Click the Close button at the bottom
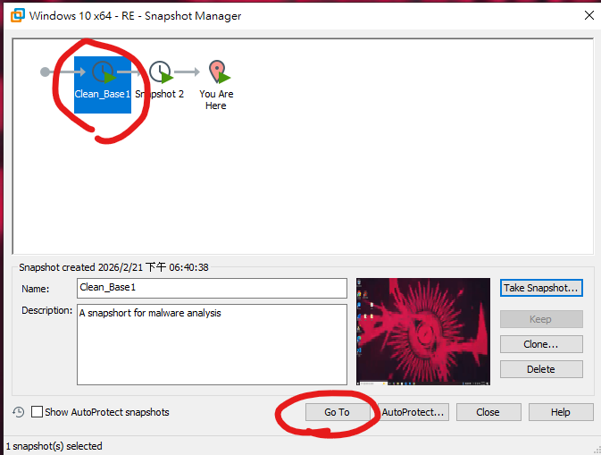 tap(488, 412)
